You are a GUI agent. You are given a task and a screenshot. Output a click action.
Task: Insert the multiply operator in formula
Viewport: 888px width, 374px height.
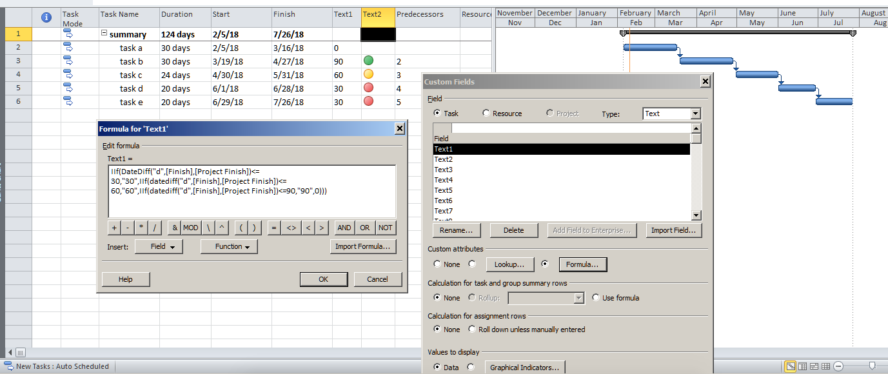coord(141,228)
